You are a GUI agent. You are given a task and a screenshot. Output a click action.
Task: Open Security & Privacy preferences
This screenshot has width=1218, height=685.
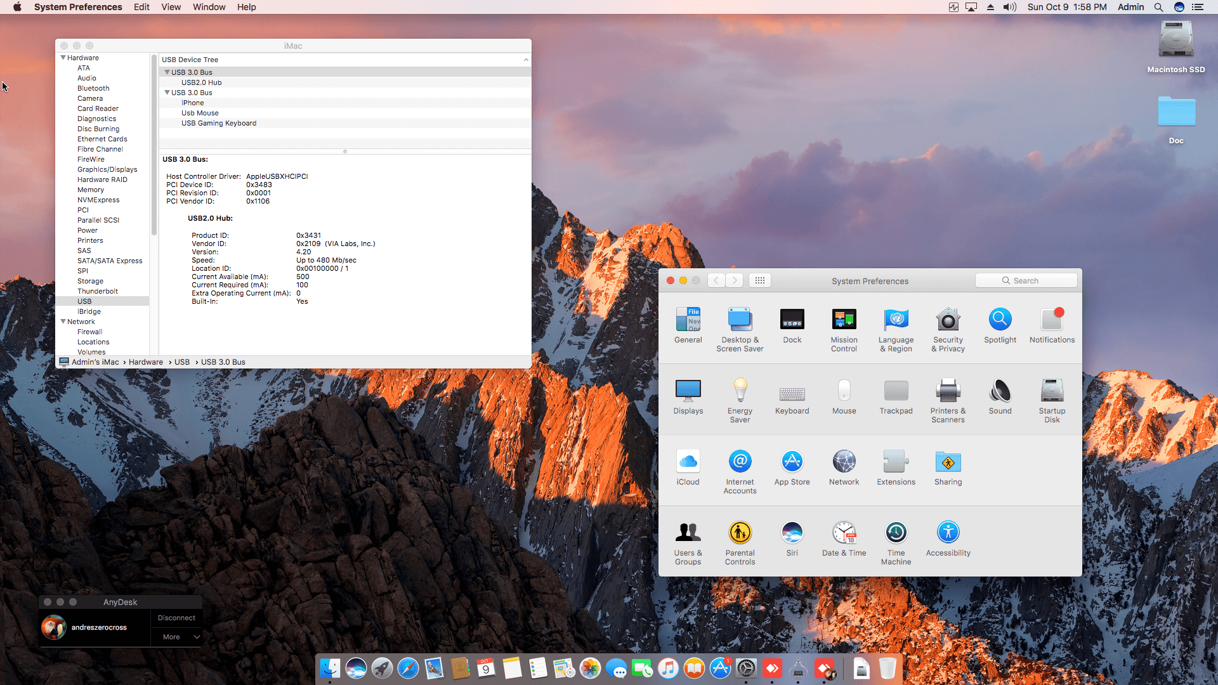(x=948, y=330)
